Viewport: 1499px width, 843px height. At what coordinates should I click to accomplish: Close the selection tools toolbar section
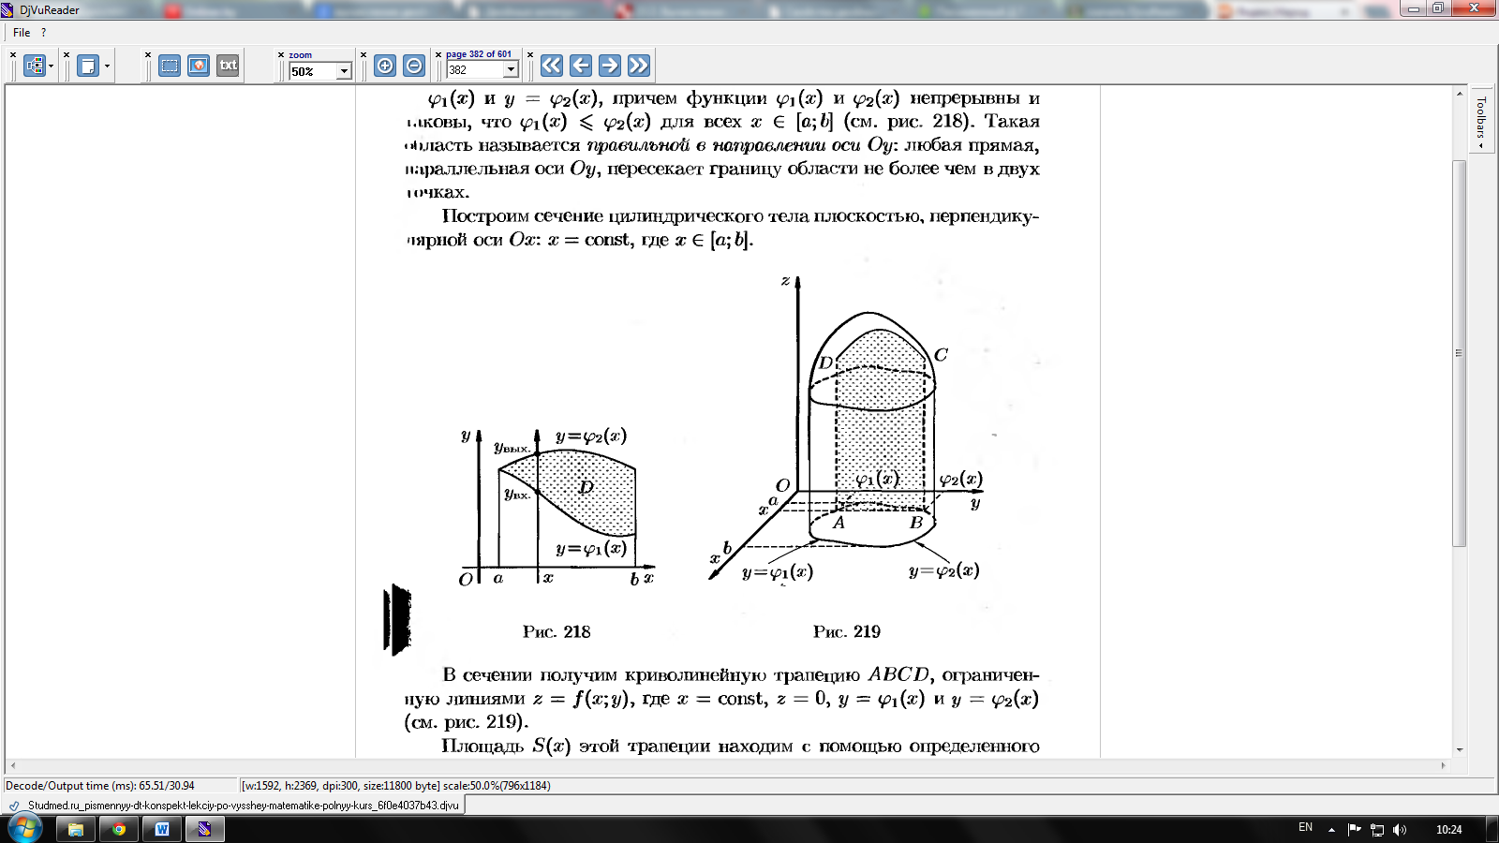tap(148, 54)
